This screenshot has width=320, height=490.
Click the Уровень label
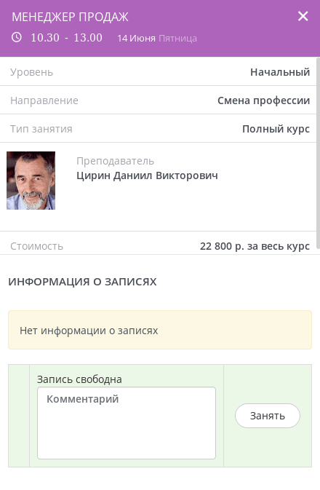[x=31, y=73]
